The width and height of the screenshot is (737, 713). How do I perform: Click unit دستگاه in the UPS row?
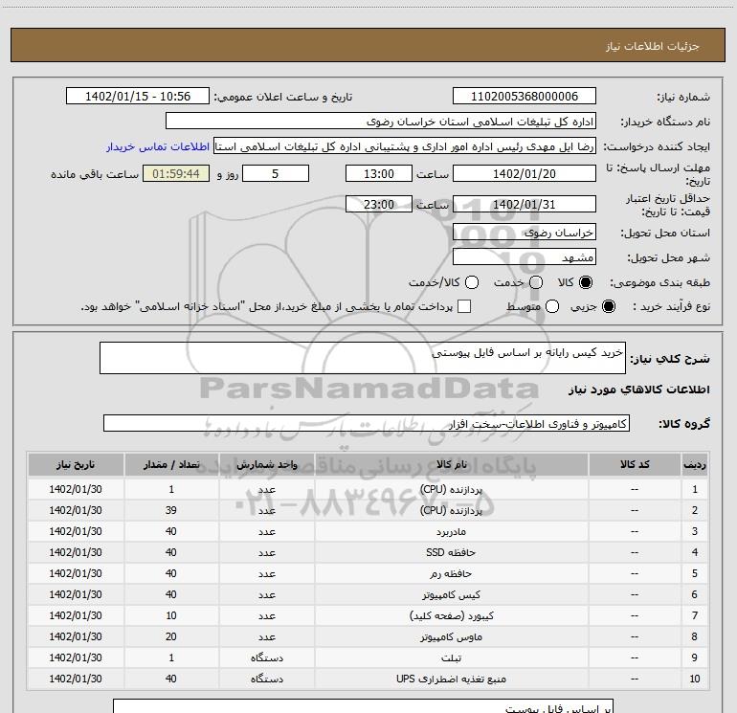pyautogui.click(x=266, y=680)
